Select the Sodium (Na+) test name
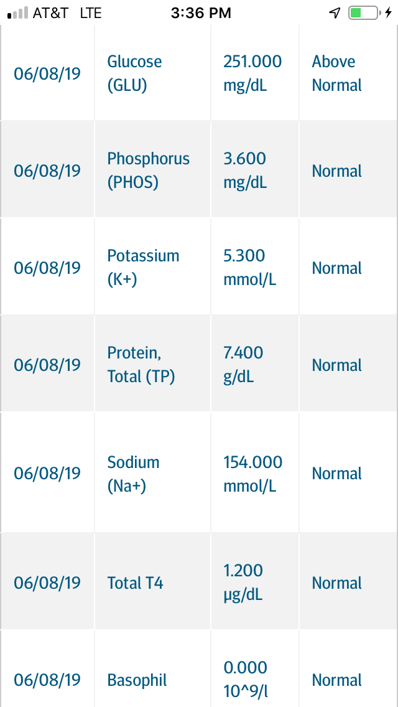The image size is (398, 707). (133, 474)
